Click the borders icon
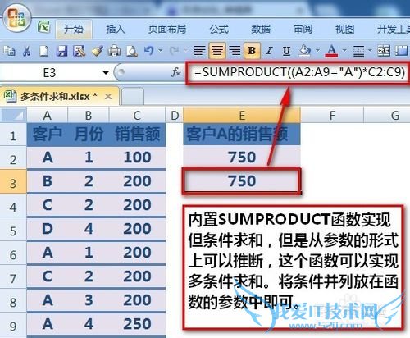The image size is (410, 338). click(358, 51)
